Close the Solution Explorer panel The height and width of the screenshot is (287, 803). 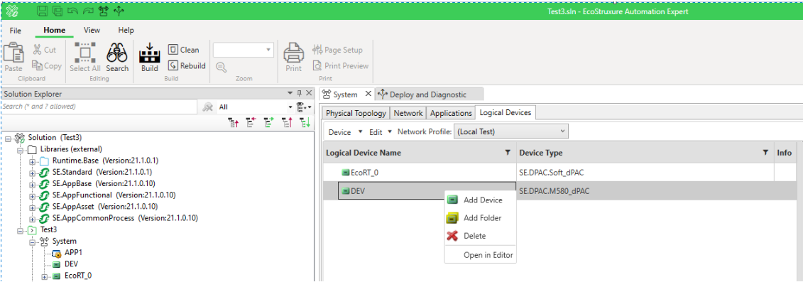pyautogui.click(x=309, y=94)
